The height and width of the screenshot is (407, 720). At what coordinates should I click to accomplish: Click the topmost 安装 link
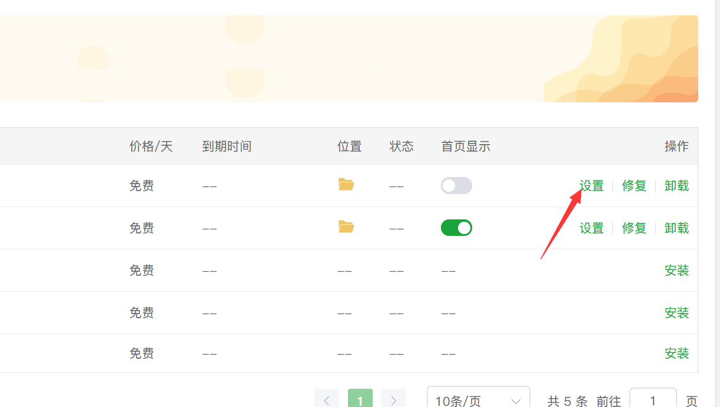coord(676,271)
